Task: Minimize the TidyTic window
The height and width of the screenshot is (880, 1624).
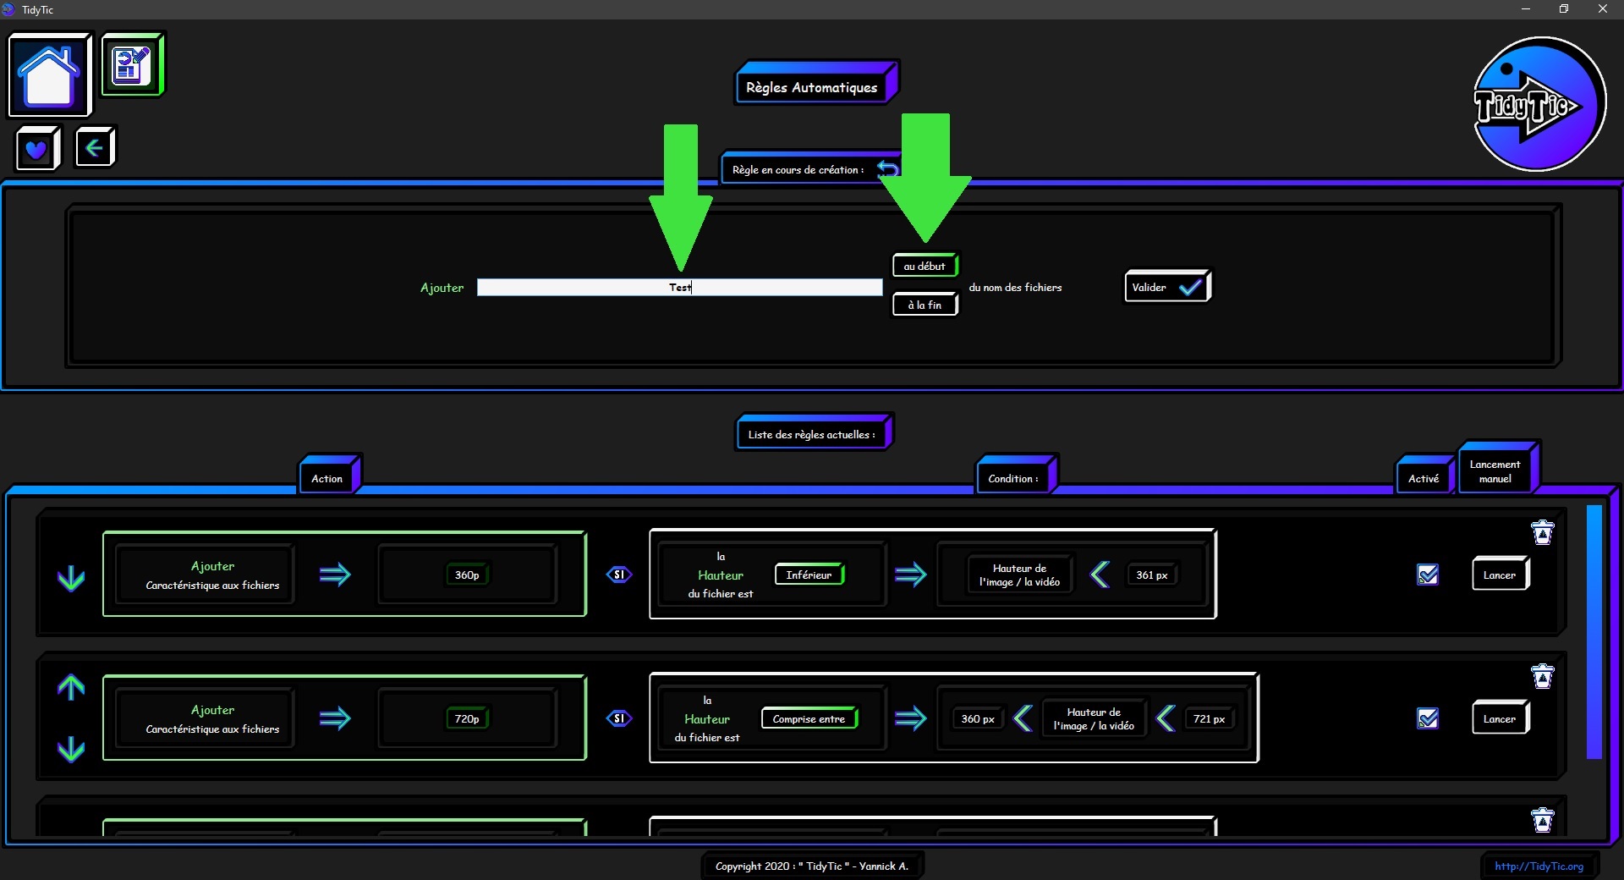Action: [1526, 9]
